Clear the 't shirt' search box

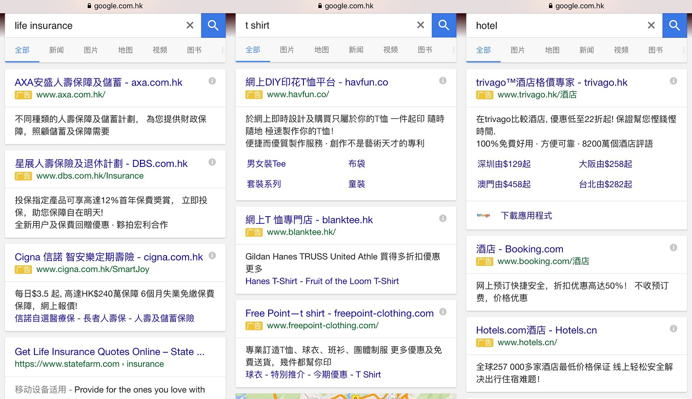(420, 26)
